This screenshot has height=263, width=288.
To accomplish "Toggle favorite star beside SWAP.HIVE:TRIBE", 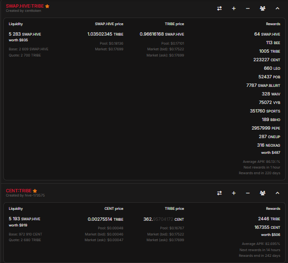I will click(x=47, y=6).
